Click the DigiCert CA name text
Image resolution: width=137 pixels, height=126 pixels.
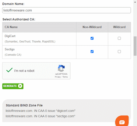click(10, 36)
